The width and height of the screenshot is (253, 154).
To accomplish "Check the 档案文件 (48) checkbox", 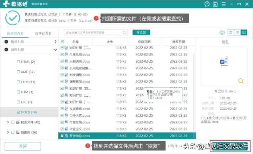I will 13,122.
